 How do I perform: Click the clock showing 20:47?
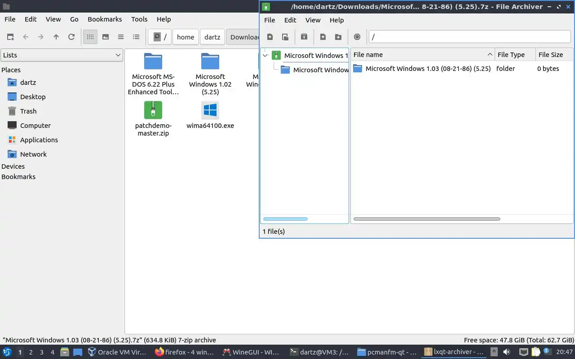pyautogui.click(x=564, y=352)
